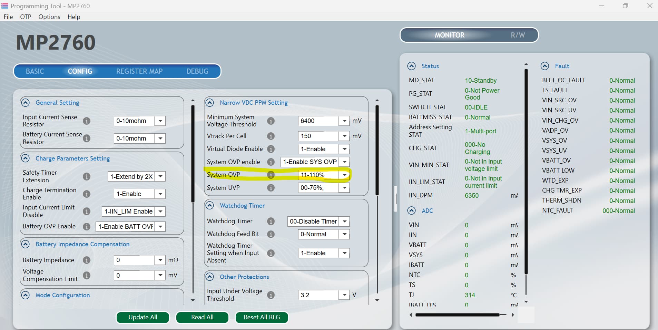Click info icon for Watchdog Timer Setting when Input Absent

271,253
